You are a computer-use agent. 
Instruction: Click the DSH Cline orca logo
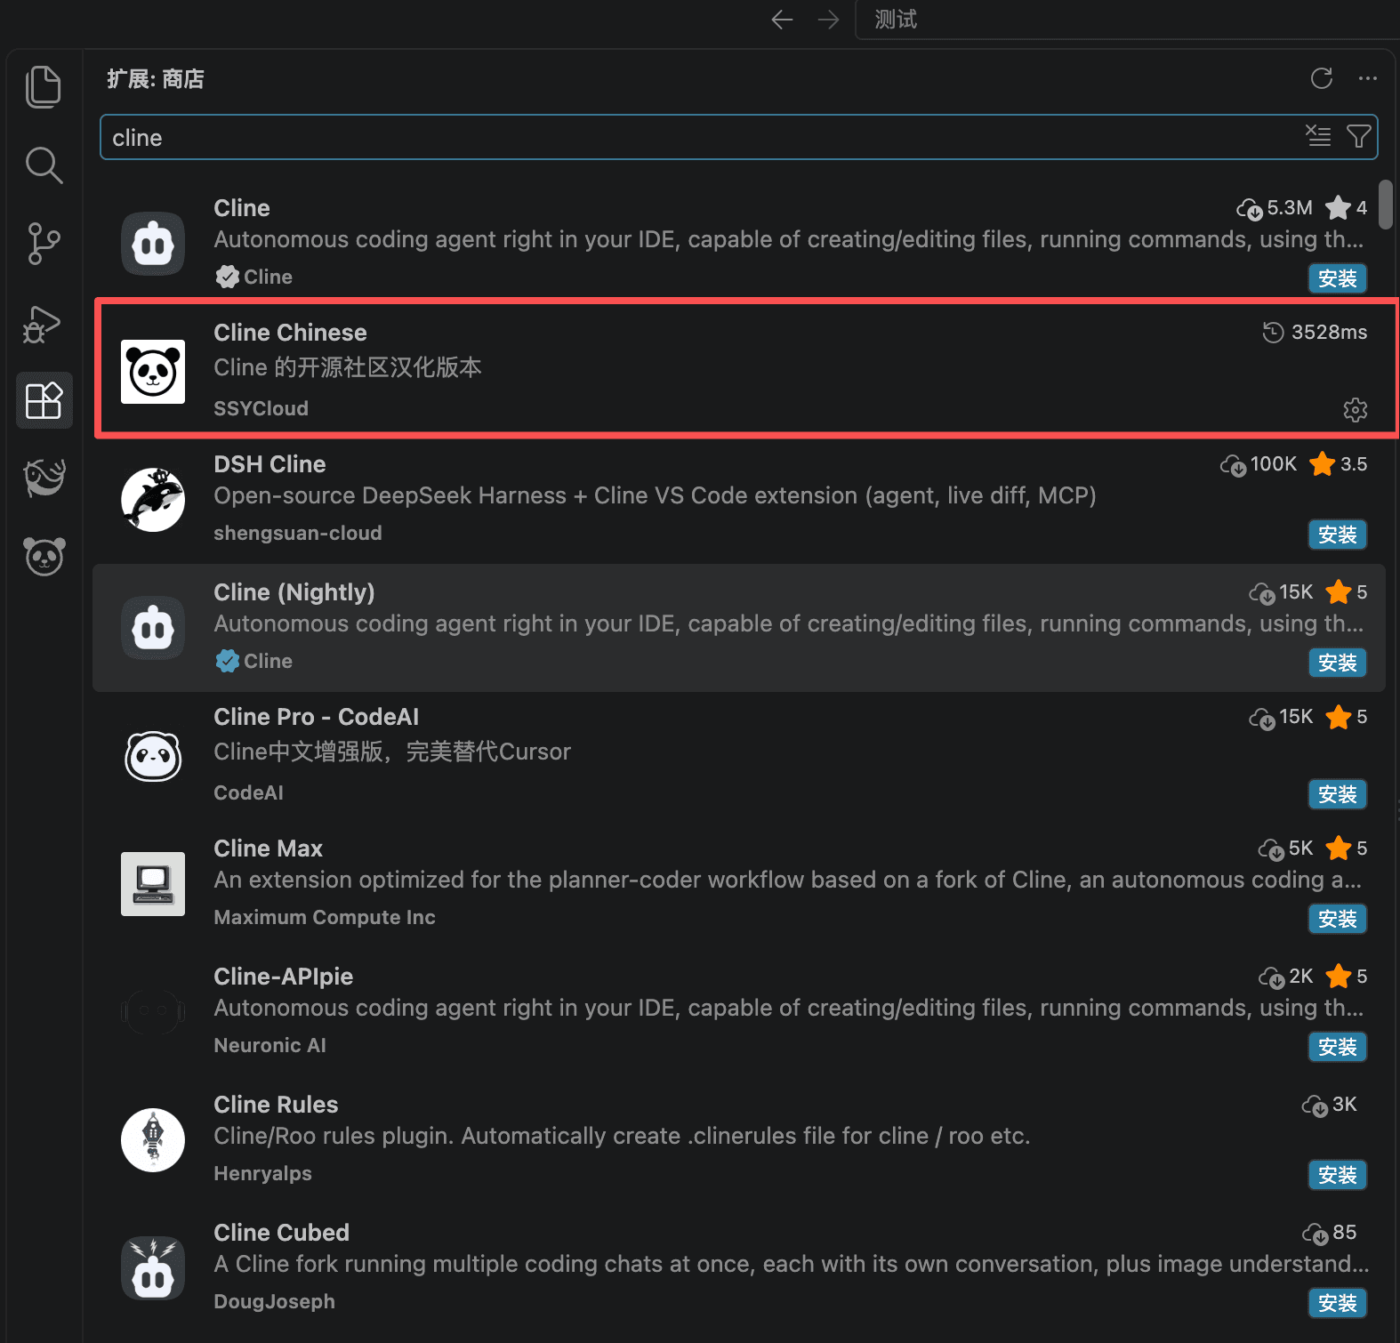(153, 500)
